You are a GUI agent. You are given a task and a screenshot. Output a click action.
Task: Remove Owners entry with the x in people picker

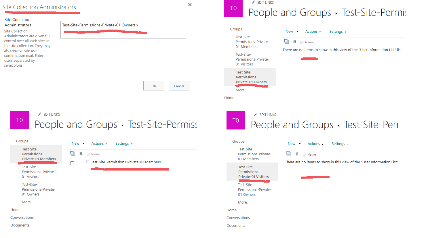tap(137, 25)
